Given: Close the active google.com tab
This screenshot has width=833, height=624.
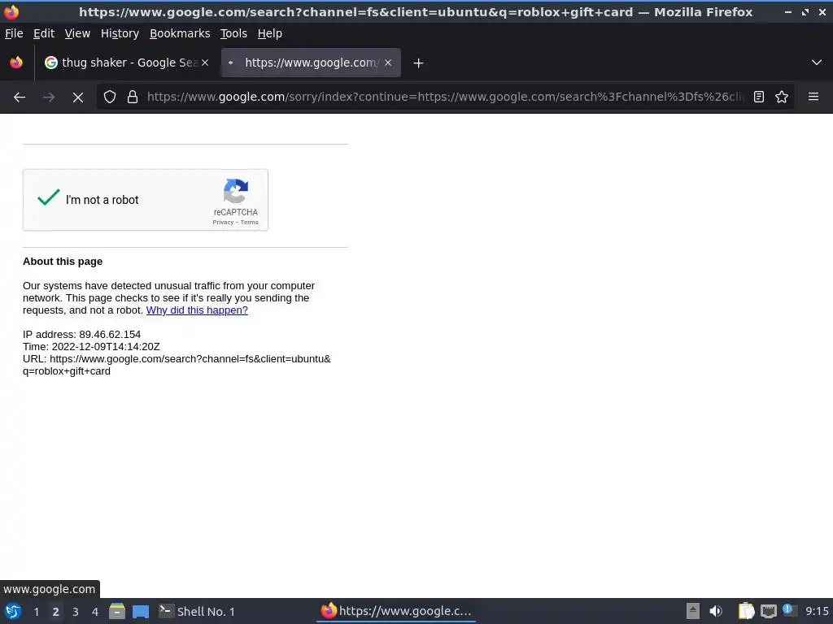Looking at the screenshot, I should point(388,63).
